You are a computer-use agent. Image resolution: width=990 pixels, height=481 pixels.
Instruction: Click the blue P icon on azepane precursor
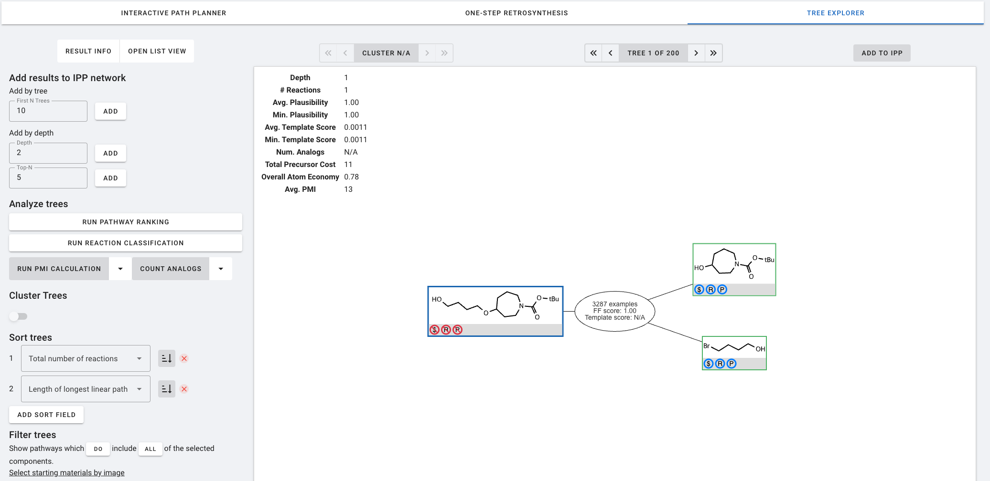(722, 289)
